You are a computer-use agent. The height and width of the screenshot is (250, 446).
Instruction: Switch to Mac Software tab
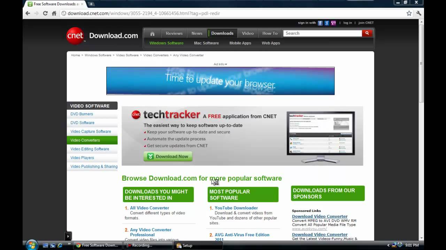[206, 43]
